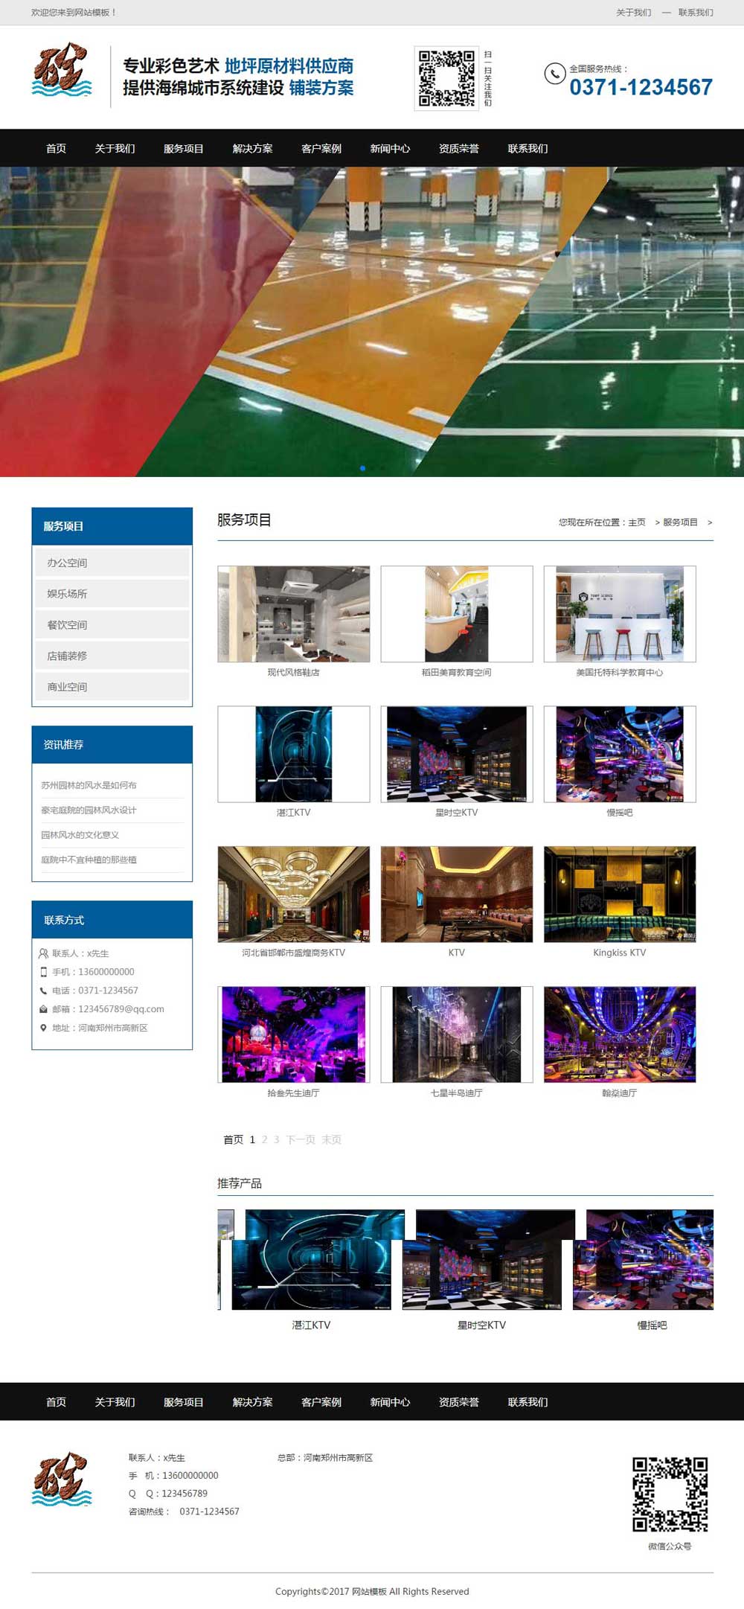This screenshot has height=1609, width=744.
Task: Click the site logo in the header
Action: (62, 71)
